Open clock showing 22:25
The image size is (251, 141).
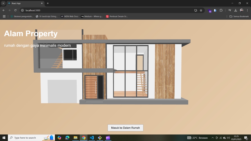[x=236, y=138]
